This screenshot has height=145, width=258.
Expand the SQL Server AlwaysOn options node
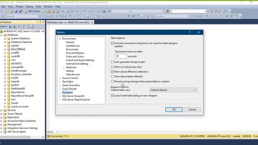pyautogui.click(x=60, y=96)
